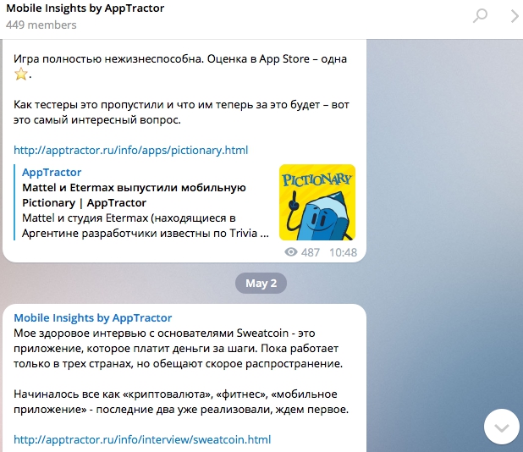Screen dimensions: 523x452
Task: Click the 449 members label
Action: (x=41, y=25)
